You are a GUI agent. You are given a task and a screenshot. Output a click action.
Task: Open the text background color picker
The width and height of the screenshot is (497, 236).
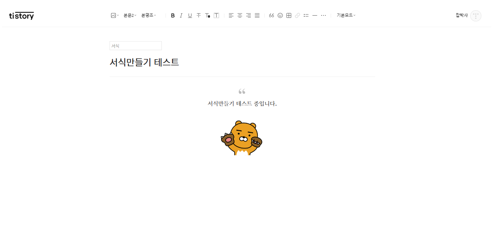point(216,16)
